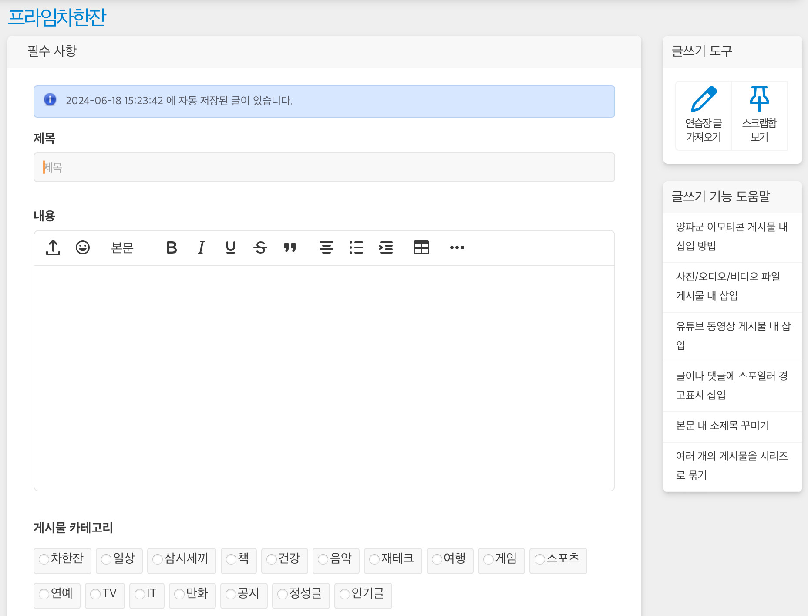
Task: Show more editor tools via ellipsis
Action: [x=457, y=247]
